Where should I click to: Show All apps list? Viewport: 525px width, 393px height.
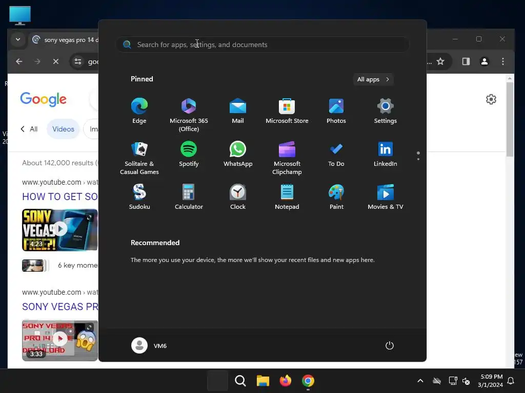coord(373,79)
